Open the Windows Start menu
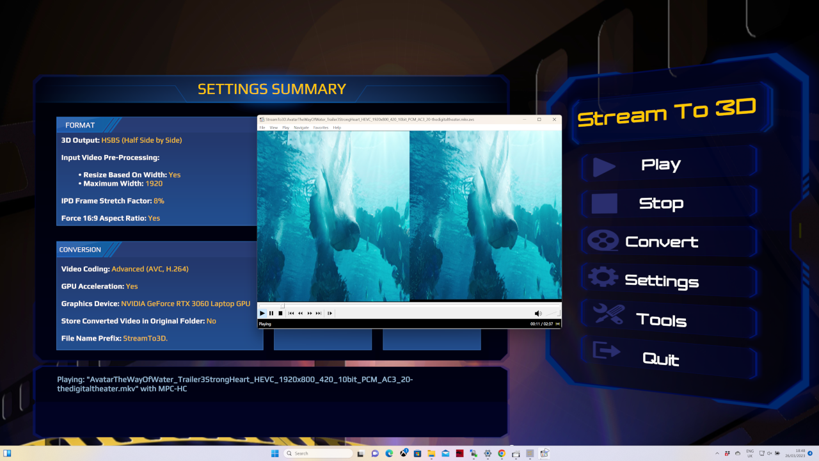 275,453
